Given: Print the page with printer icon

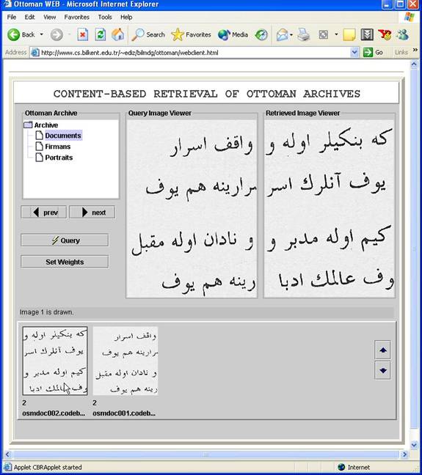Looking at the screenshot, I should (303, 35).
